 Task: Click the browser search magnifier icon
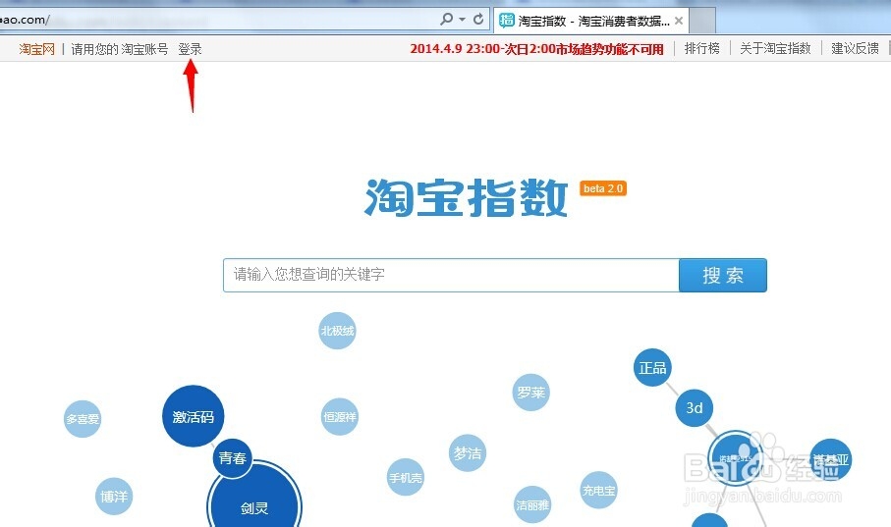pos(446,19)
